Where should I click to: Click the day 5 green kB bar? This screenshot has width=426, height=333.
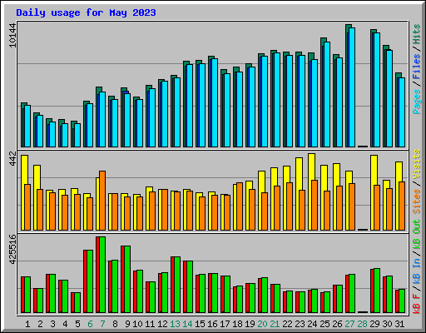[77, 302]
